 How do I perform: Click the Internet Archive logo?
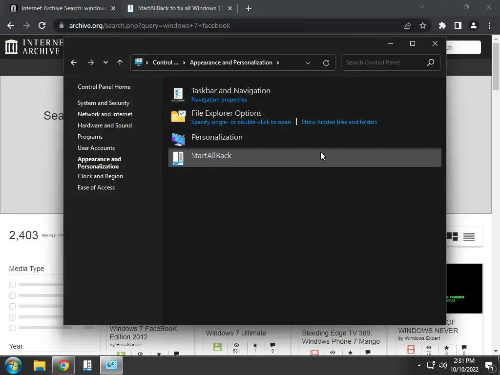[x=34, y=46]
